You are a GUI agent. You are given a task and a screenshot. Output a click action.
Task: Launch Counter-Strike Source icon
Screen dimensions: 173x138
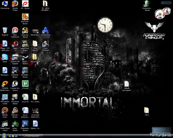(15, 86)
